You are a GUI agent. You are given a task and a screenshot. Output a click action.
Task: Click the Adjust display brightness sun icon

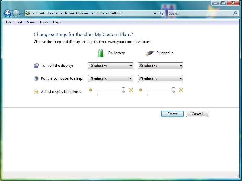tap(36, 92)
